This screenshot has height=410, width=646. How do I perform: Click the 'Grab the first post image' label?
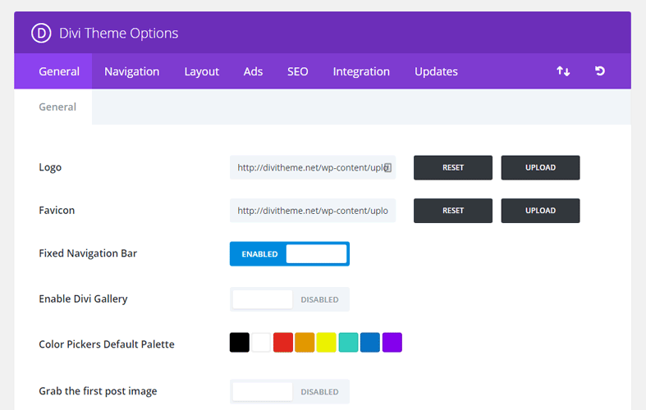pos(98,391)
